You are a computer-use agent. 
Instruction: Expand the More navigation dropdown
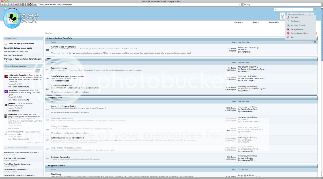256,22
